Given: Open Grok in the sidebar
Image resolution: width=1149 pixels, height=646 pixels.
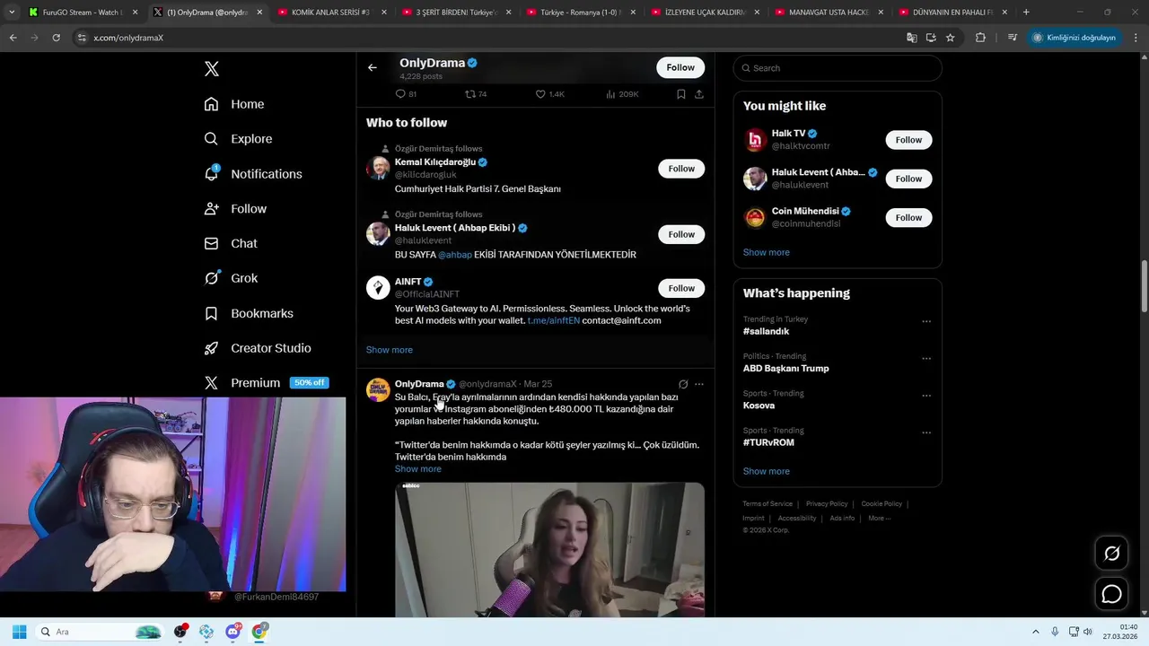Looking at the screenshot, I should 231,278.
